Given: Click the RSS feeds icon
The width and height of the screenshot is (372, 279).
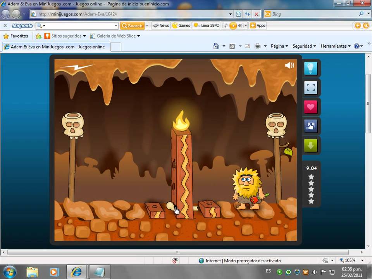Looking at the screenshot, I should 232,46.
